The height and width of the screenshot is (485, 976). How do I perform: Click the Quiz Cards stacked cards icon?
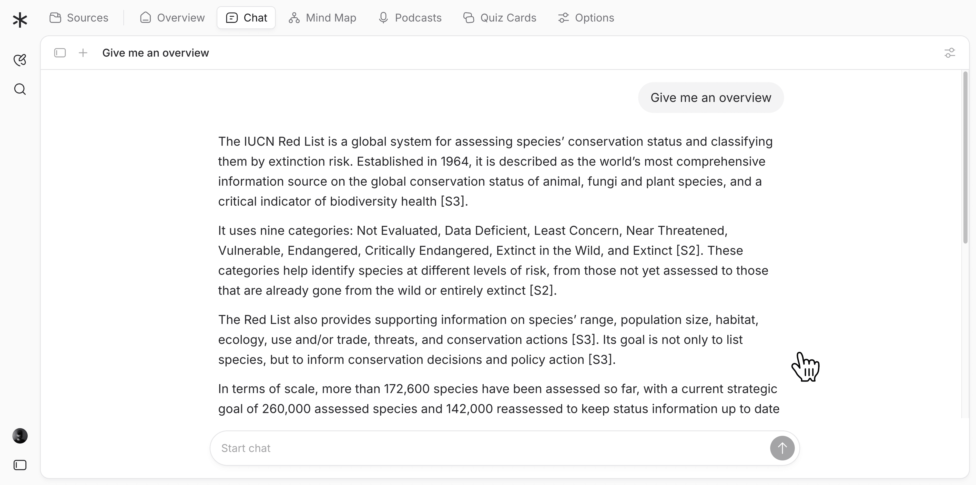(469, 18)
